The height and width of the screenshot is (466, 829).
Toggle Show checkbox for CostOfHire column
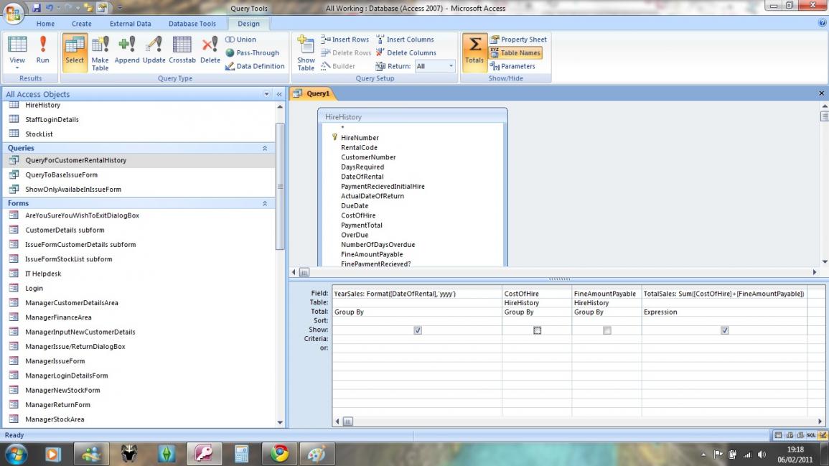537,330
